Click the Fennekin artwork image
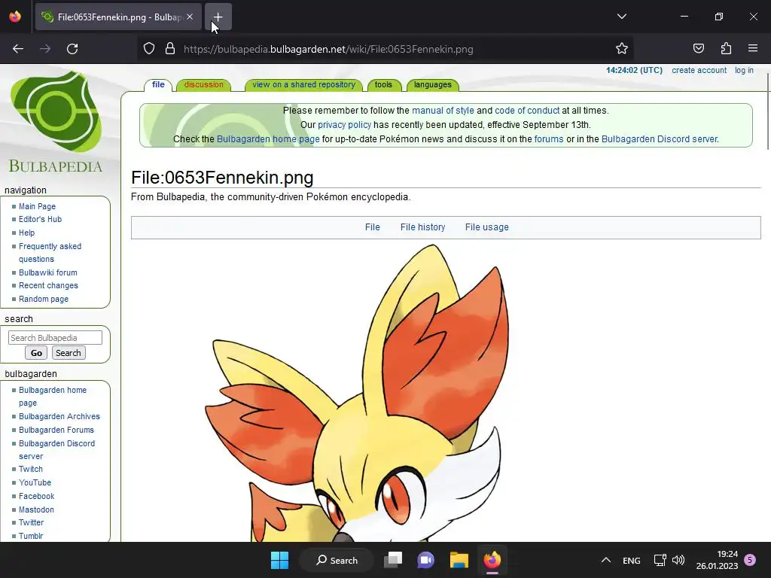This screenshot has height=578, width=771. 357,393
